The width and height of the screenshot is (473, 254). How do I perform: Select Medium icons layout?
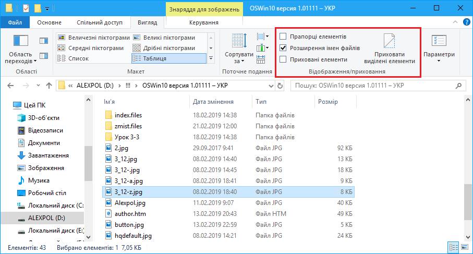pyautogui.click(x=91, y=48)
